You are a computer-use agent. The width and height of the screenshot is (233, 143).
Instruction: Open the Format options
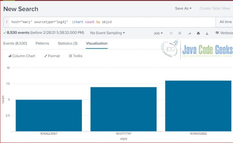pyautogui.click(x=52, y=56)
